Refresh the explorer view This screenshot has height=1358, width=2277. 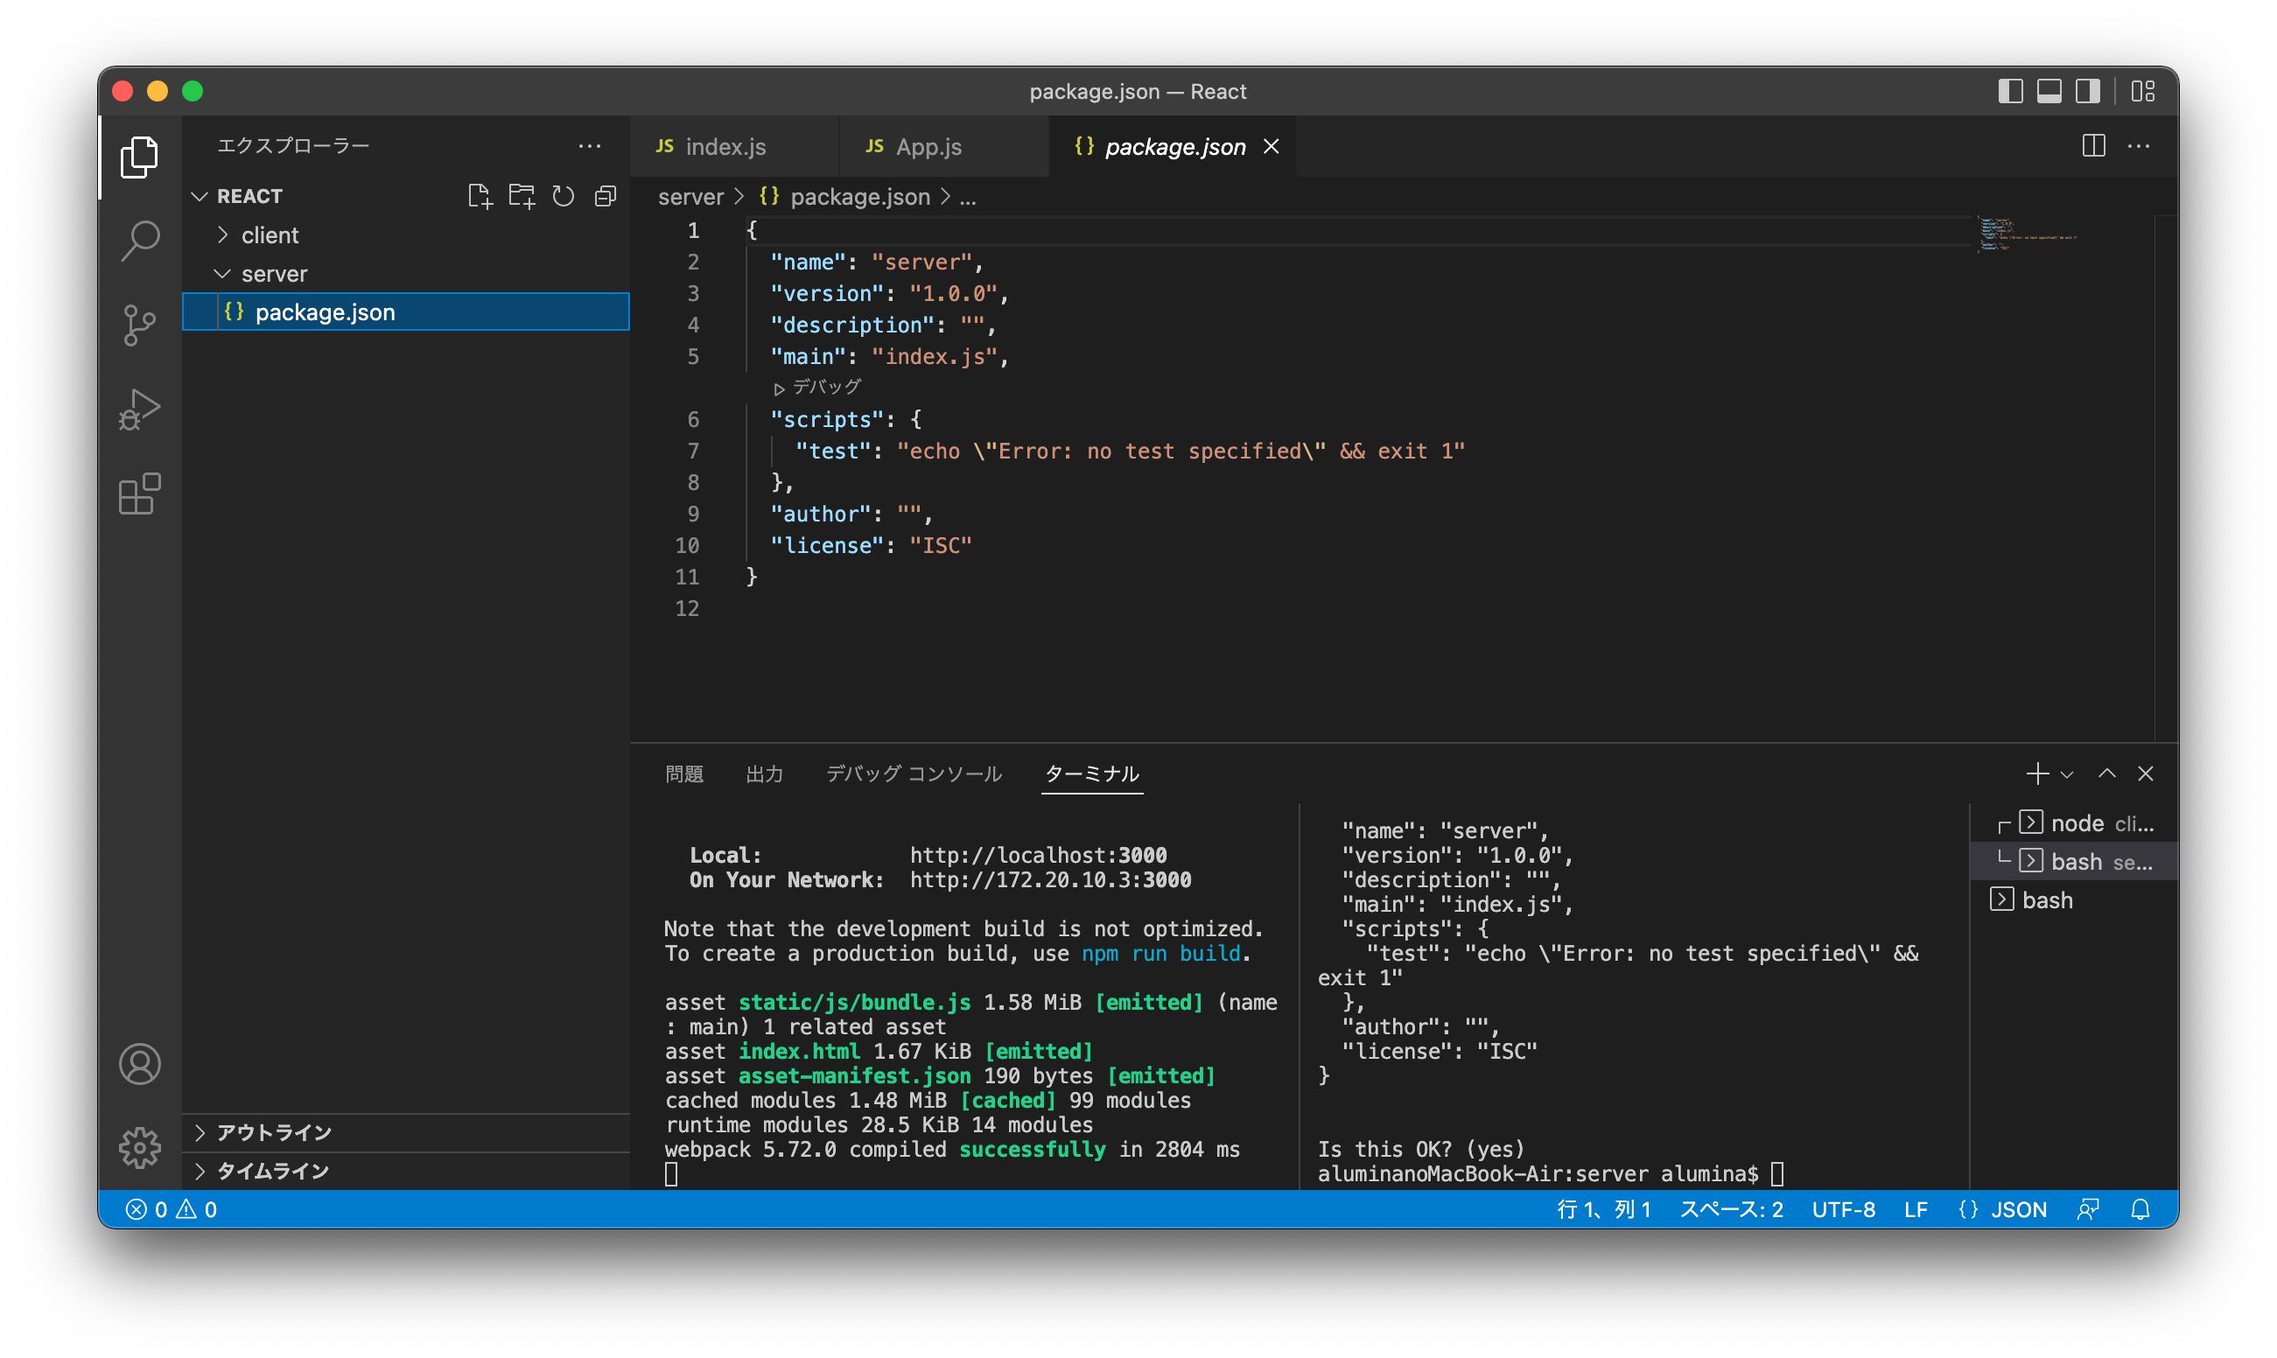point(563,197)
